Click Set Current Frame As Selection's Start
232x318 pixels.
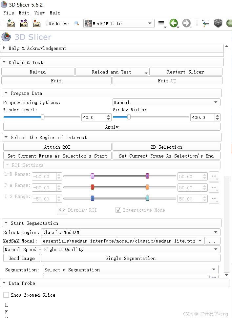pos(57,156)
